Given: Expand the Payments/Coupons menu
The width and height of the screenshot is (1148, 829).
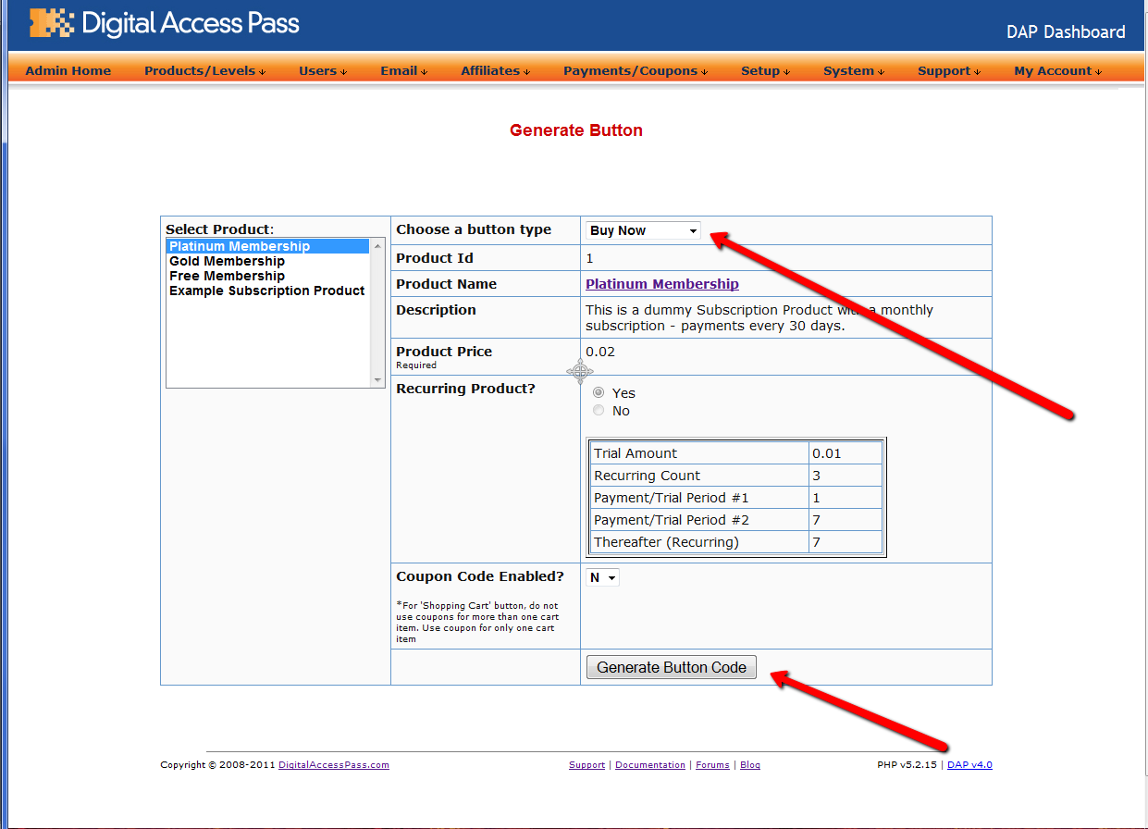Looking at the screenshot, I should [635, 71].
